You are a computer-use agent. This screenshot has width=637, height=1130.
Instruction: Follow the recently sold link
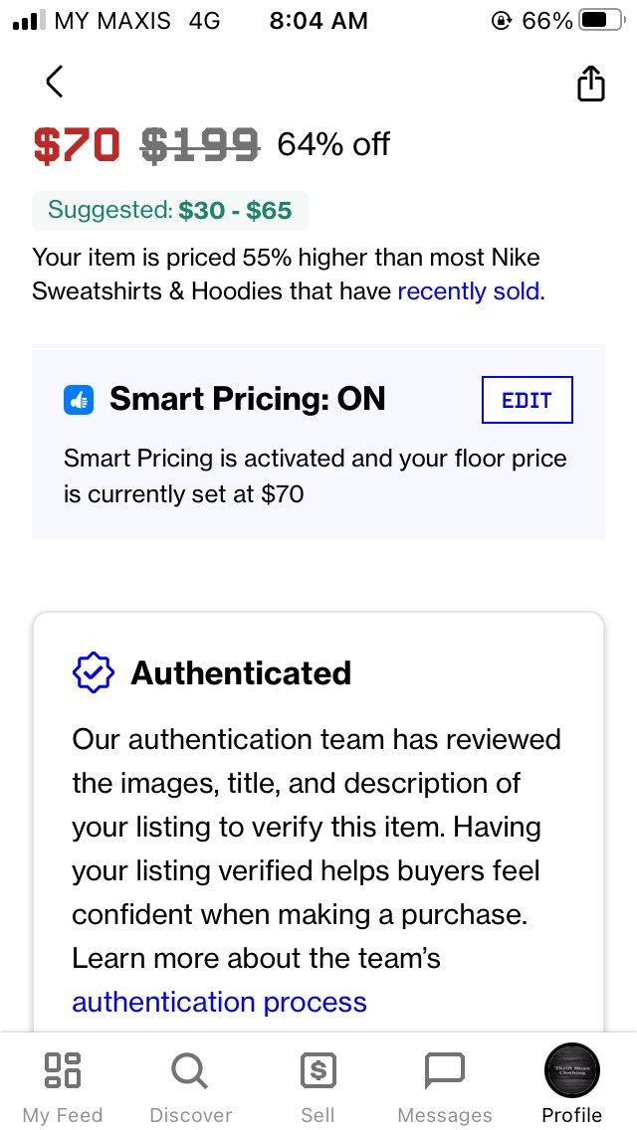point(468,291)
